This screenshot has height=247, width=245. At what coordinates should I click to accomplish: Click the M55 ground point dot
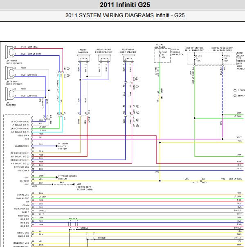pyautogui.click(x=74, y=184)
